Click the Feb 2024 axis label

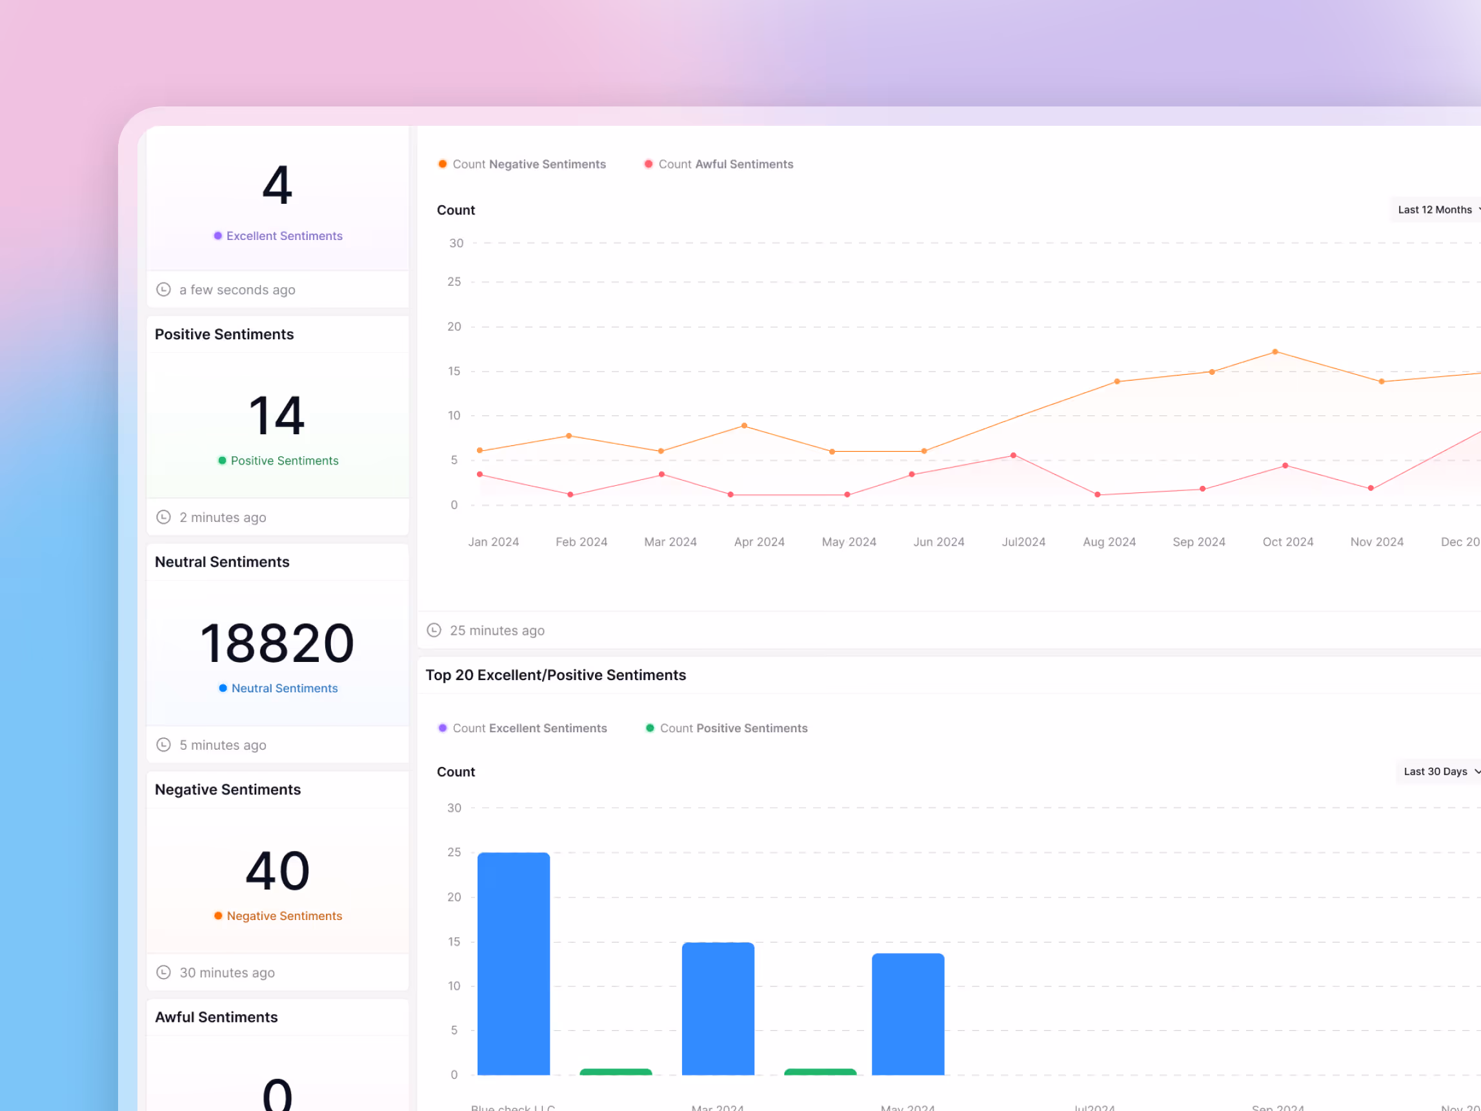pyautogui.click(x=581, y=542)
